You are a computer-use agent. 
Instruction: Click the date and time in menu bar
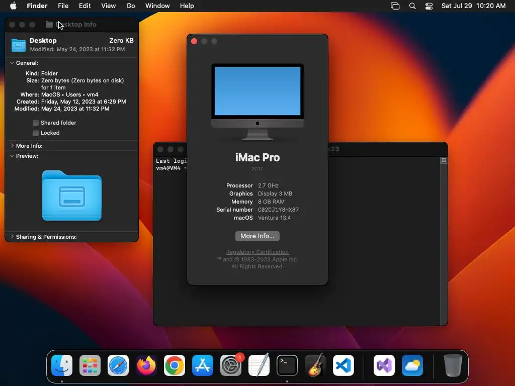[x=473, y=6]
